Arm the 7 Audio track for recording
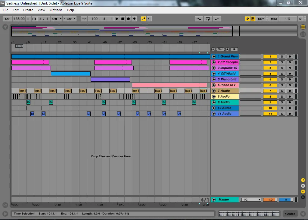 pos(289,91)
